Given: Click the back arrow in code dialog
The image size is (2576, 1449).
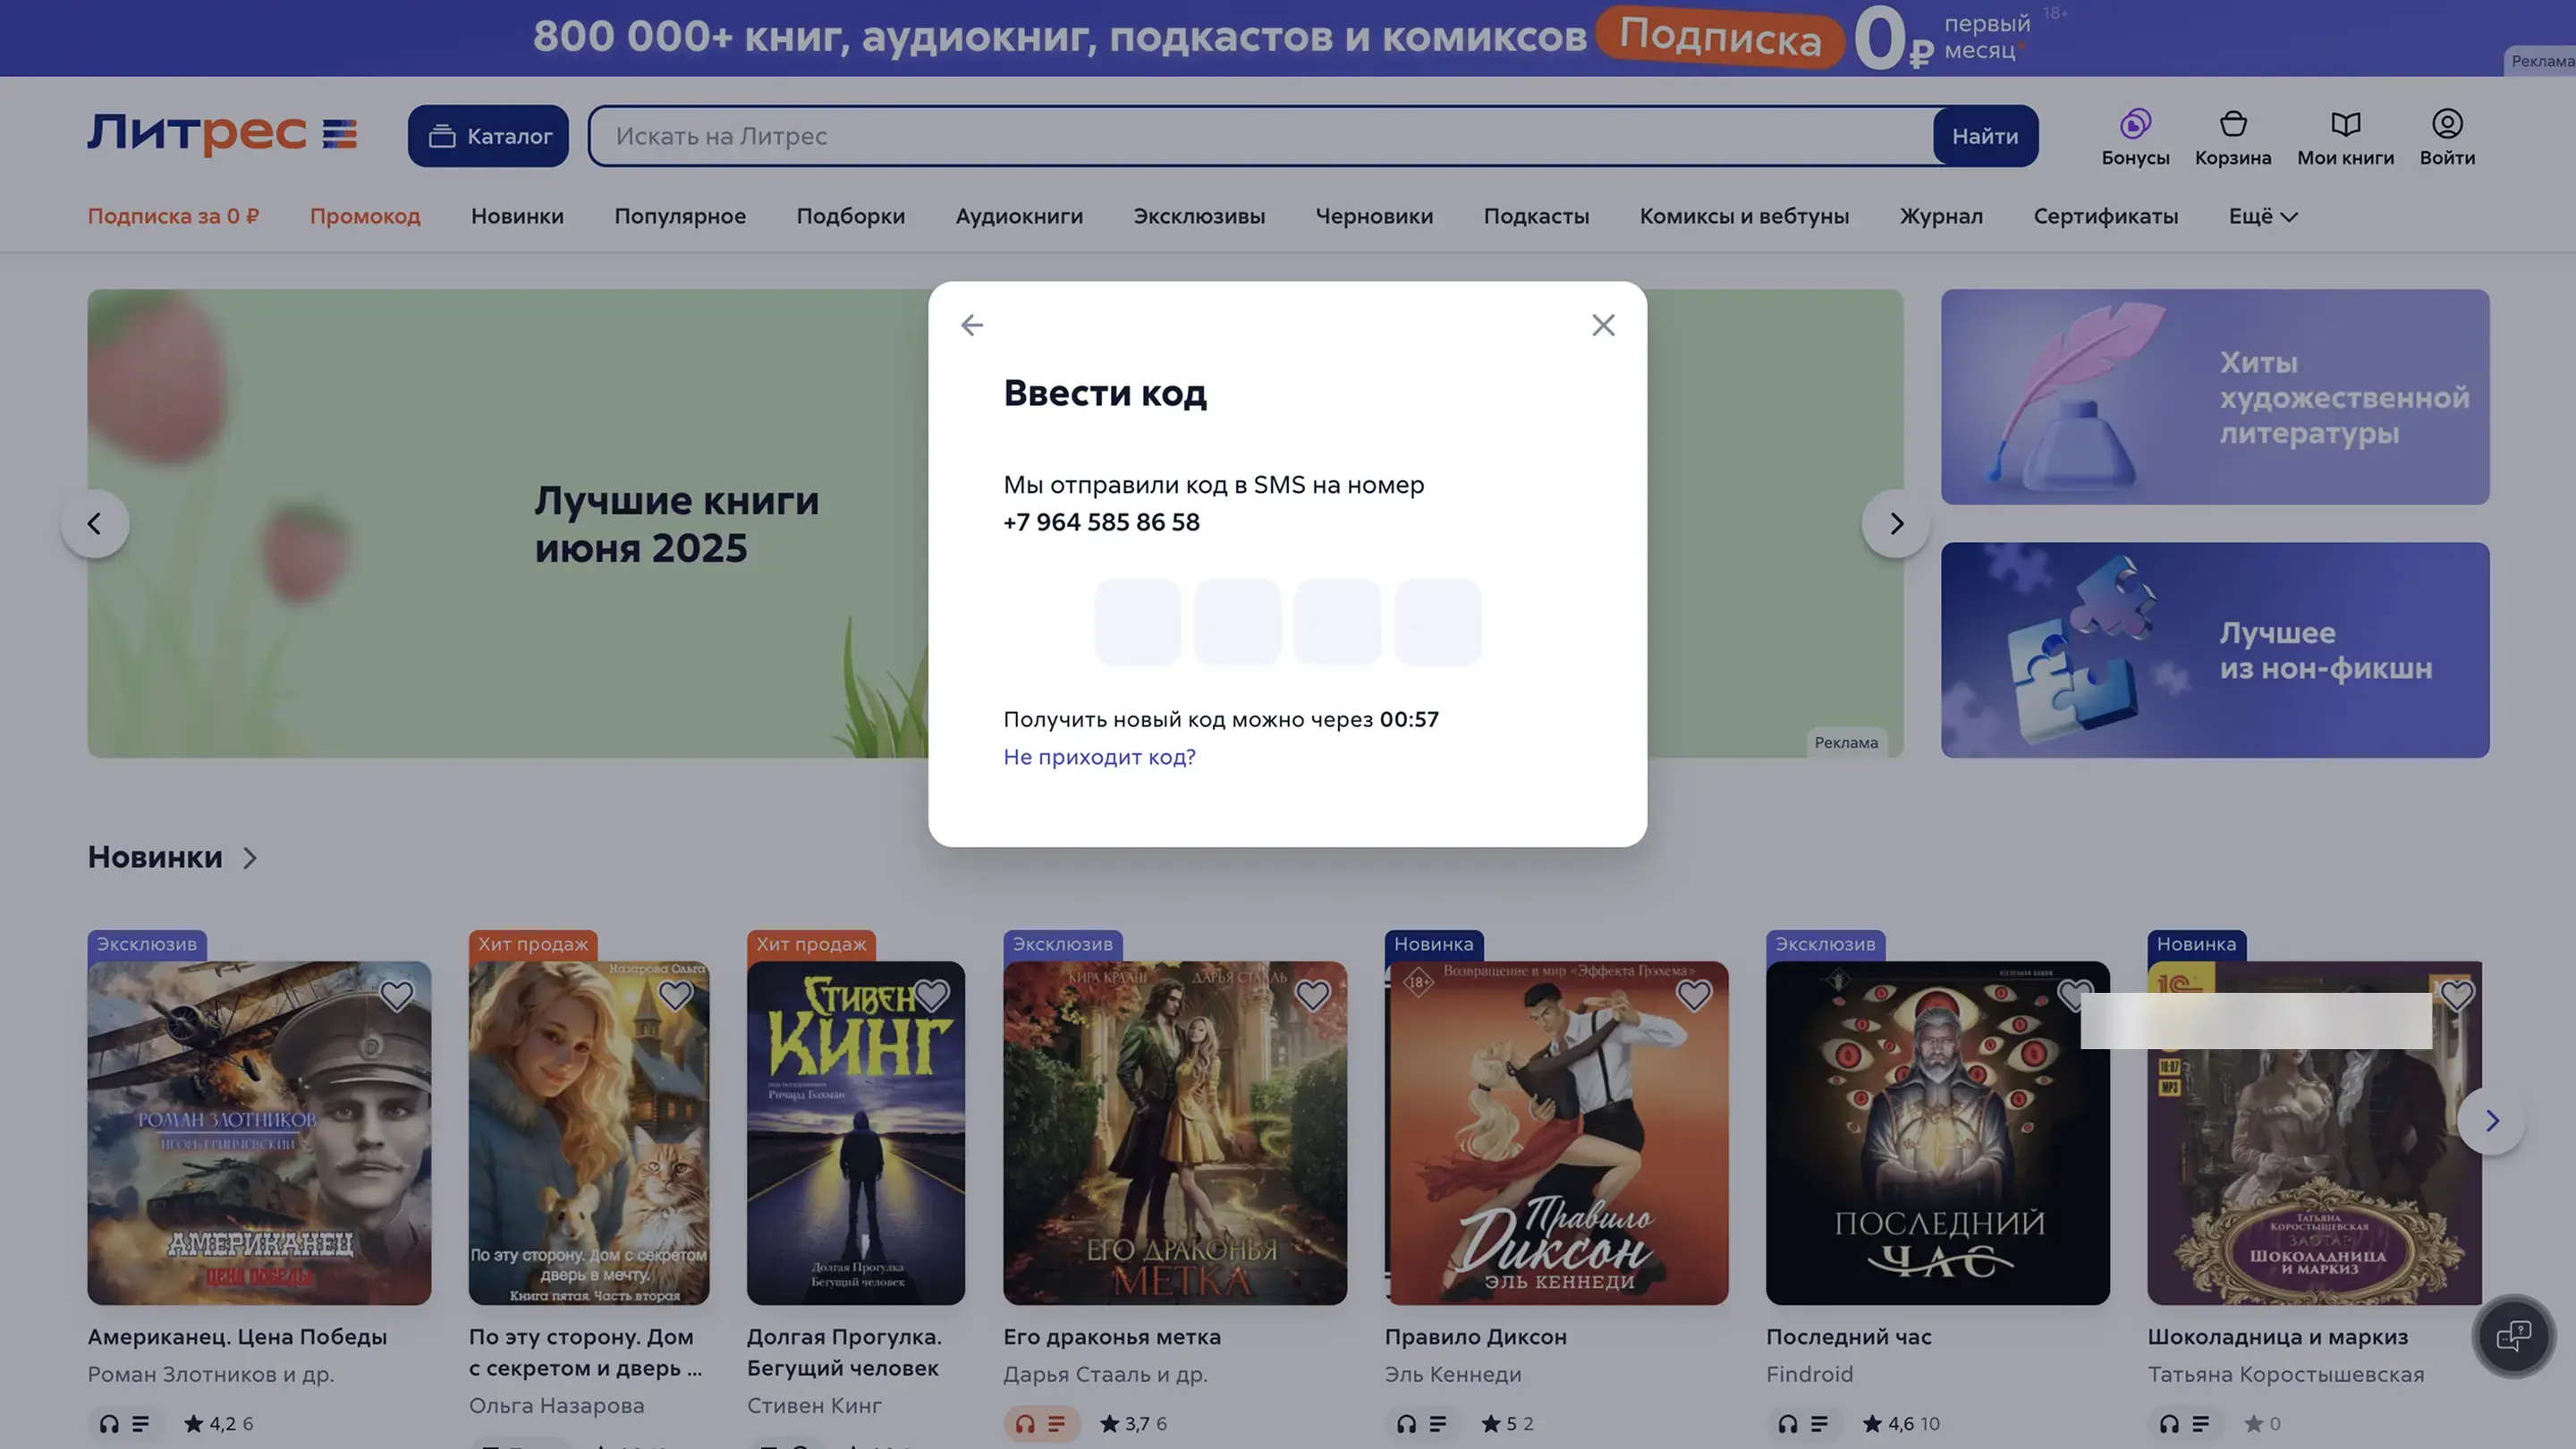Looking at the screenshot, I should coord(971,325).
